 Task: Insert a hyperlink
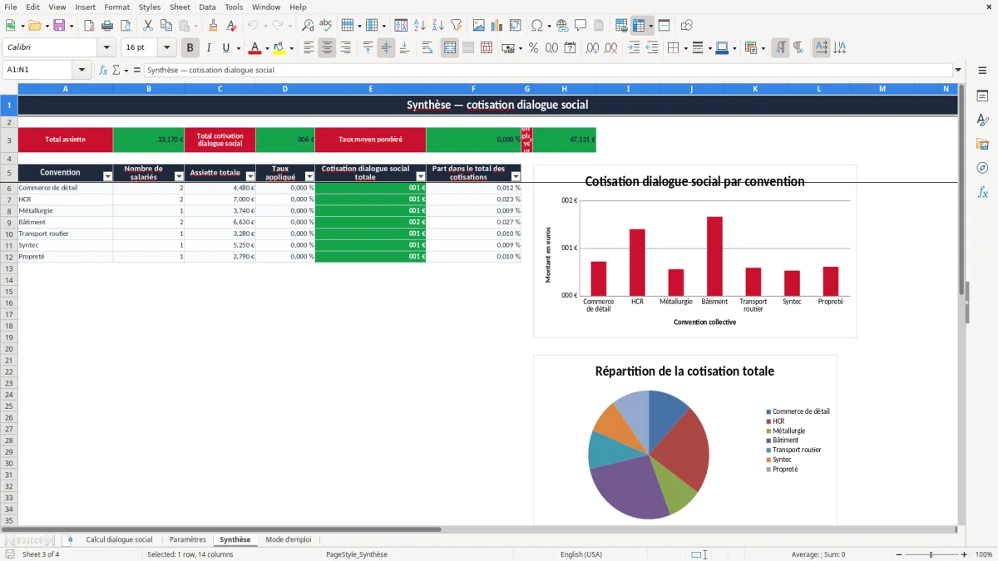coord(562,26)
